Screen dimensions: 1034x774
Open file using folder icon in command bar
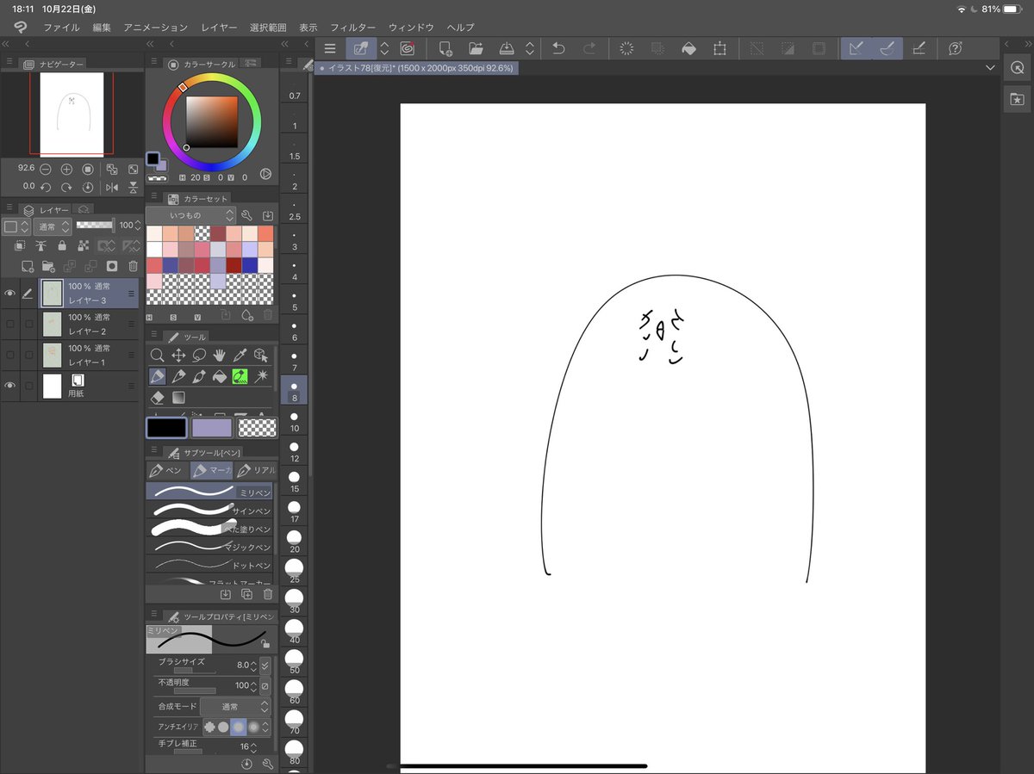tap(476, 48)
